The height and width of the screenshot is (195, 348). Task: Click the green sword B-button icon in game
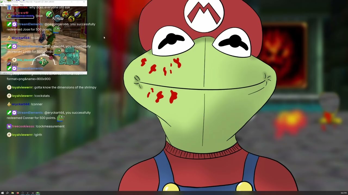tap(49, 15)
